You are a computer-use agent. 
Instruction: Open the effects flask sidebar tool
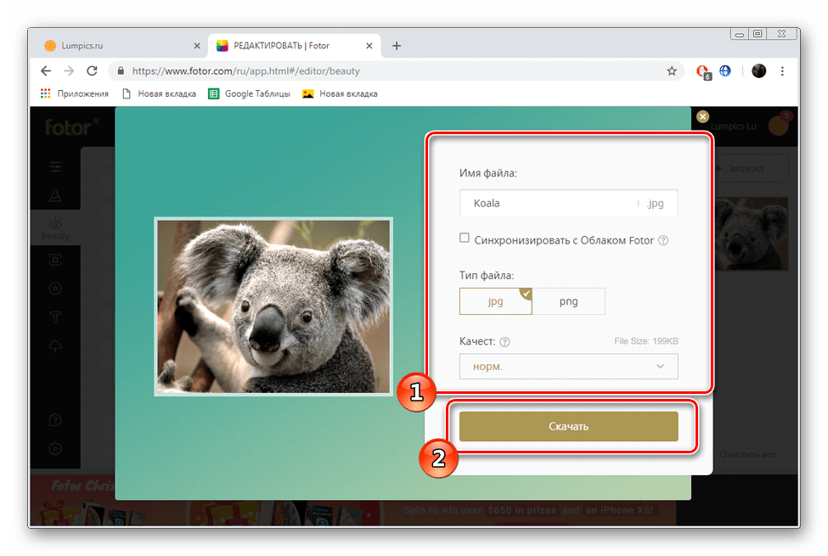[x=55, y=195]
